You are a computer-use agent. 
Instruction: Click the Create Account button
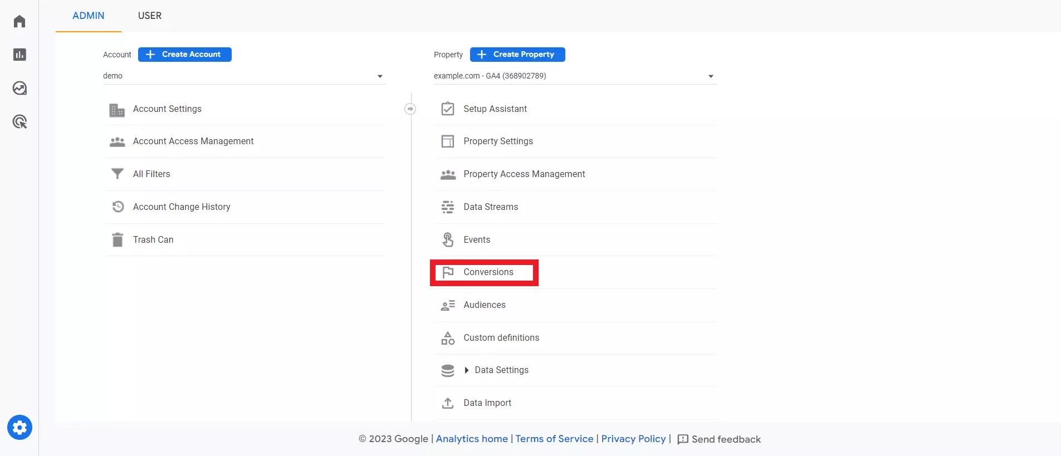tap(185, 55)
